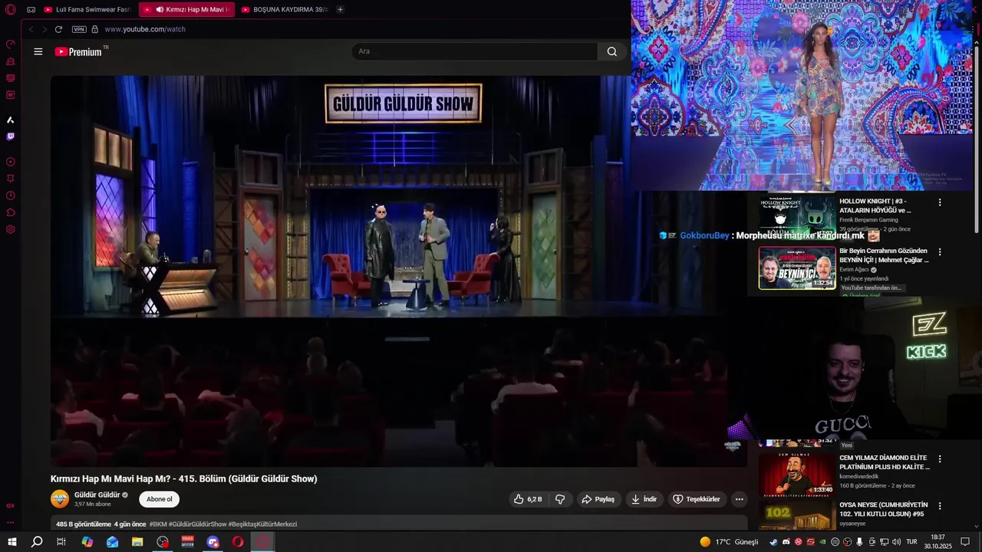This screenshot has width=982, height=552.
Task: Click the Steam system tray icon
Action: (x=773, y=542)
